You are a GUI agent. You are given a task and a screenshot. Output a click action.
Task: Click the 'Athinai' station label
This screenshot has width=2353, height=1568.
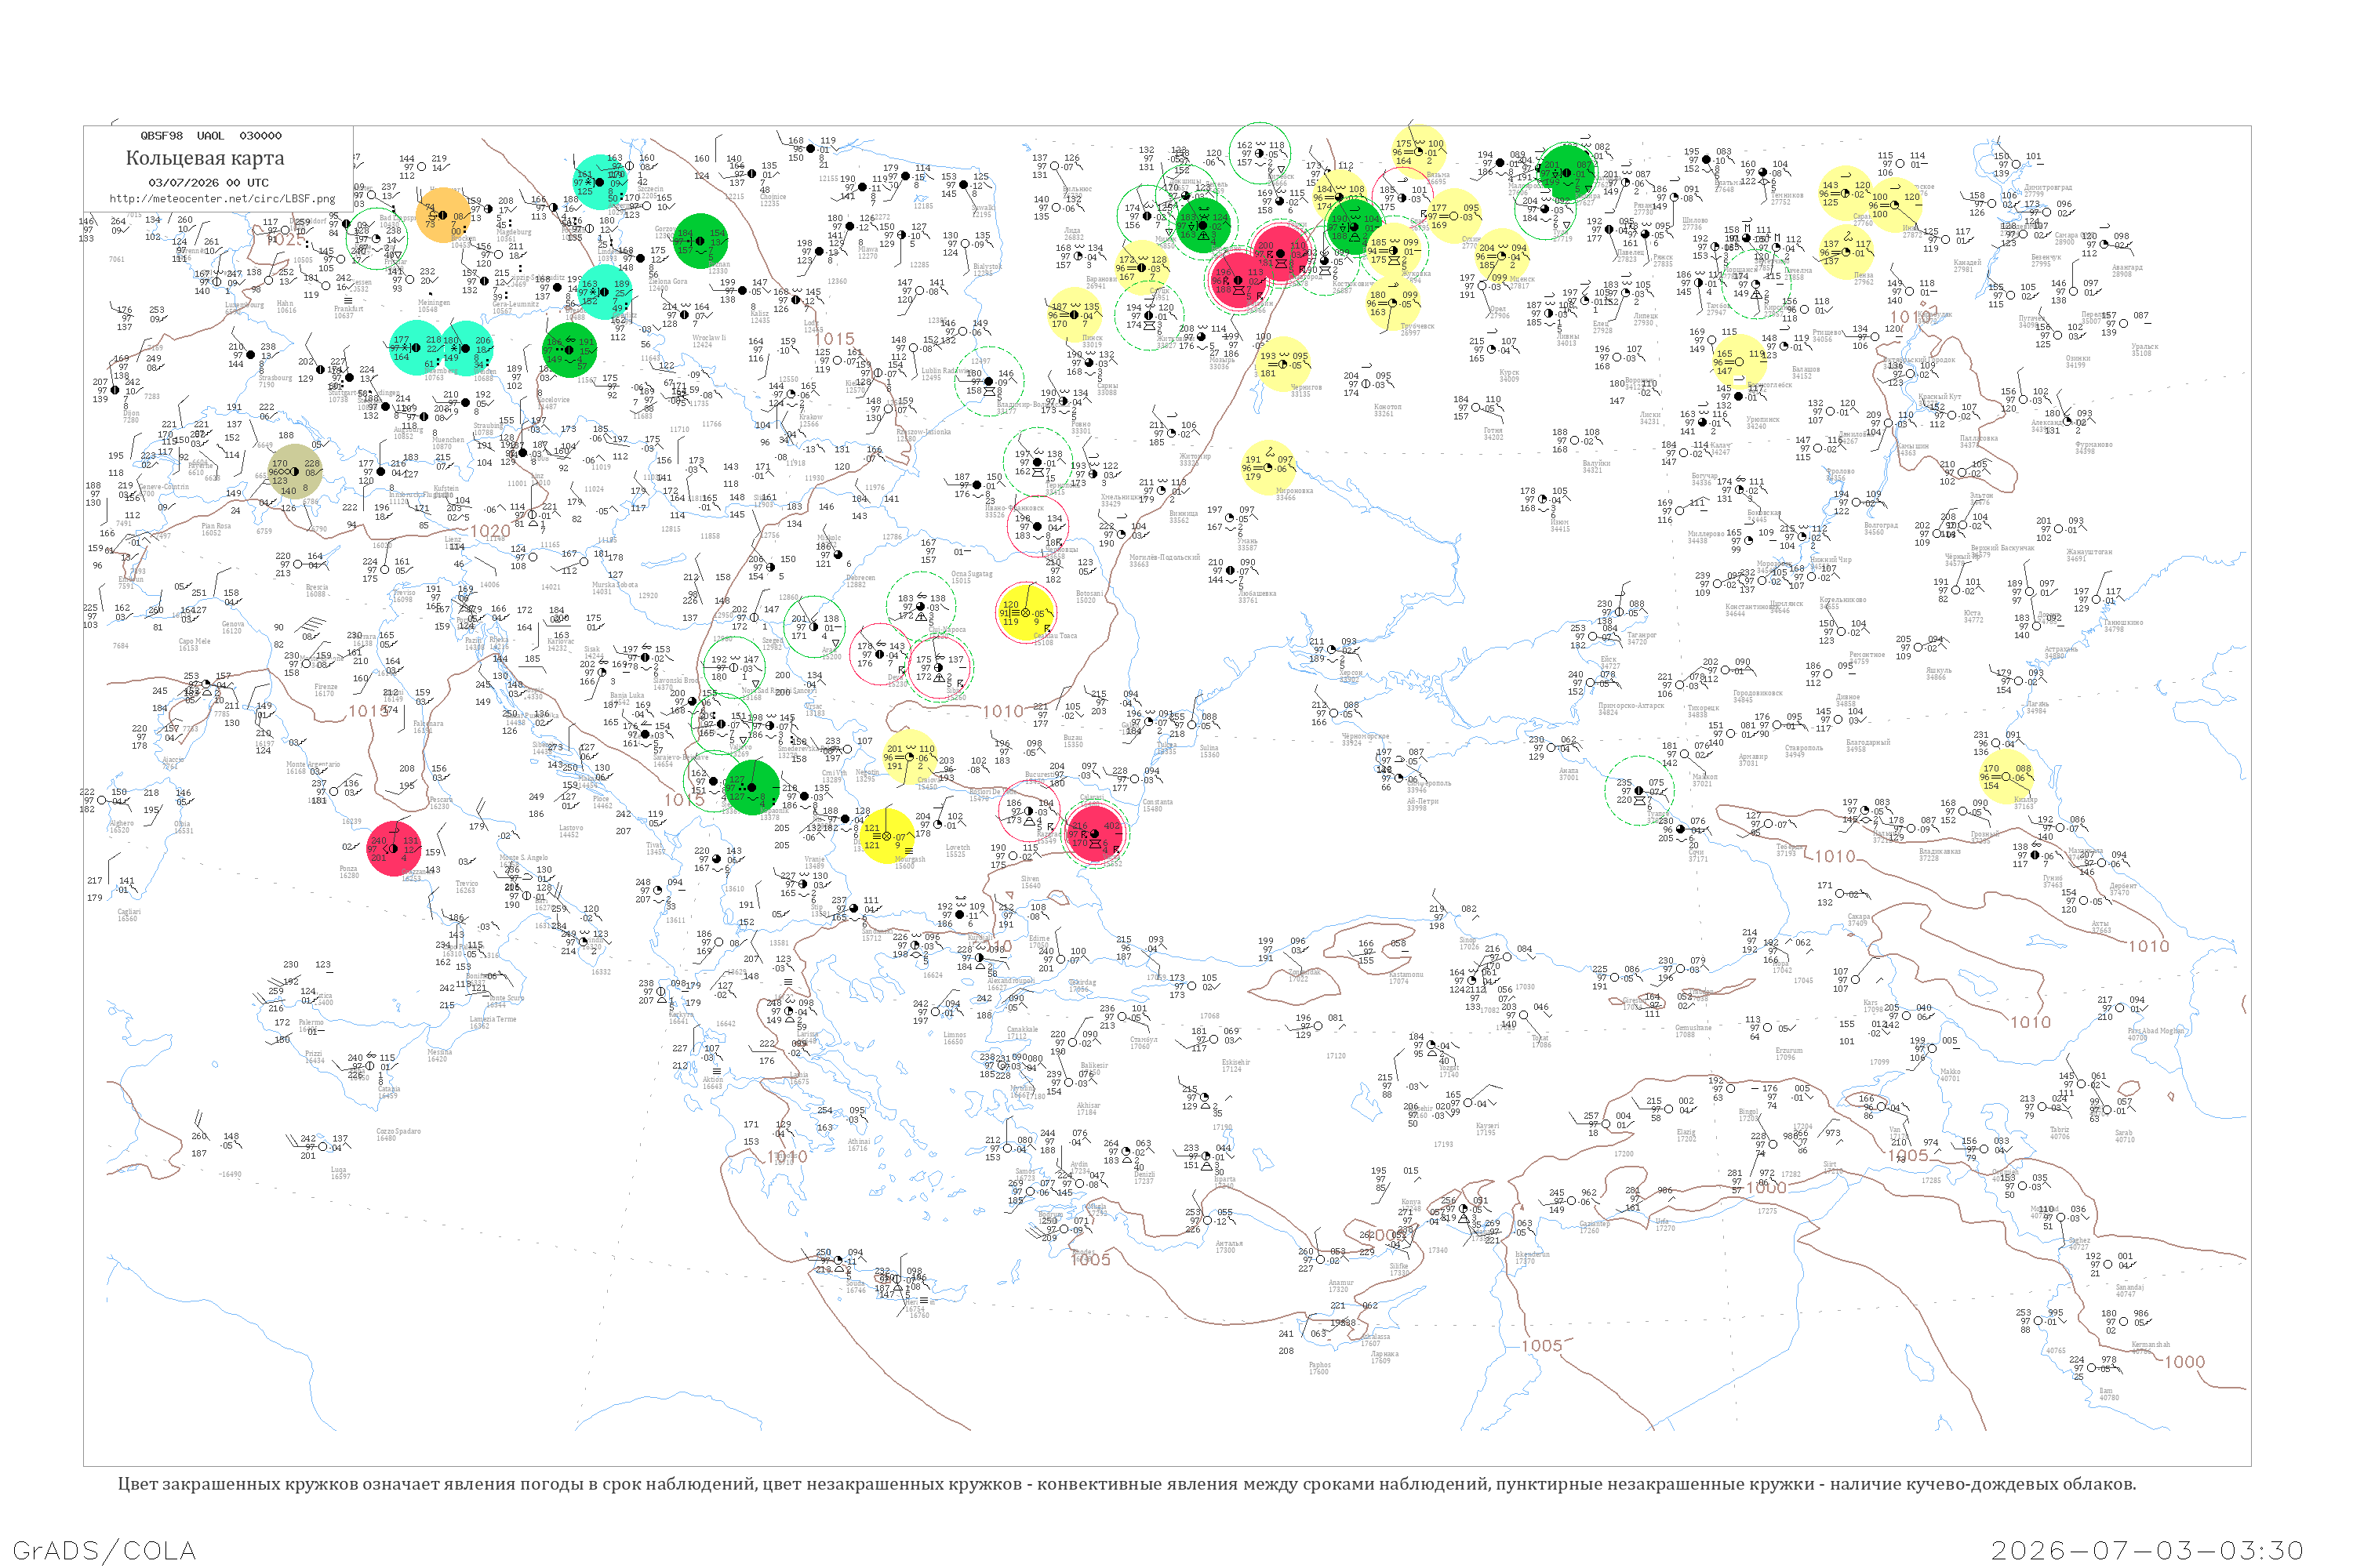[858, 1142]
